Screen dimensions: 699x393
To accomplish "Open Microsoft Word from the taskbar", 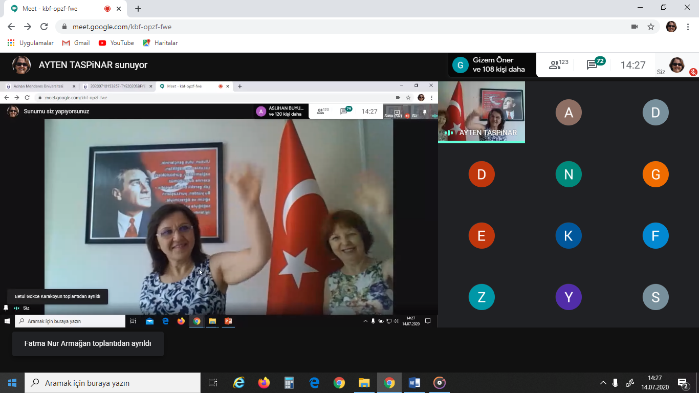I will [414, 383].
